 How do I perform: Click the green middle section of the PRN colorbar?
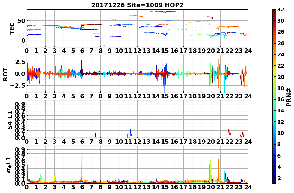tap(274, 96)
